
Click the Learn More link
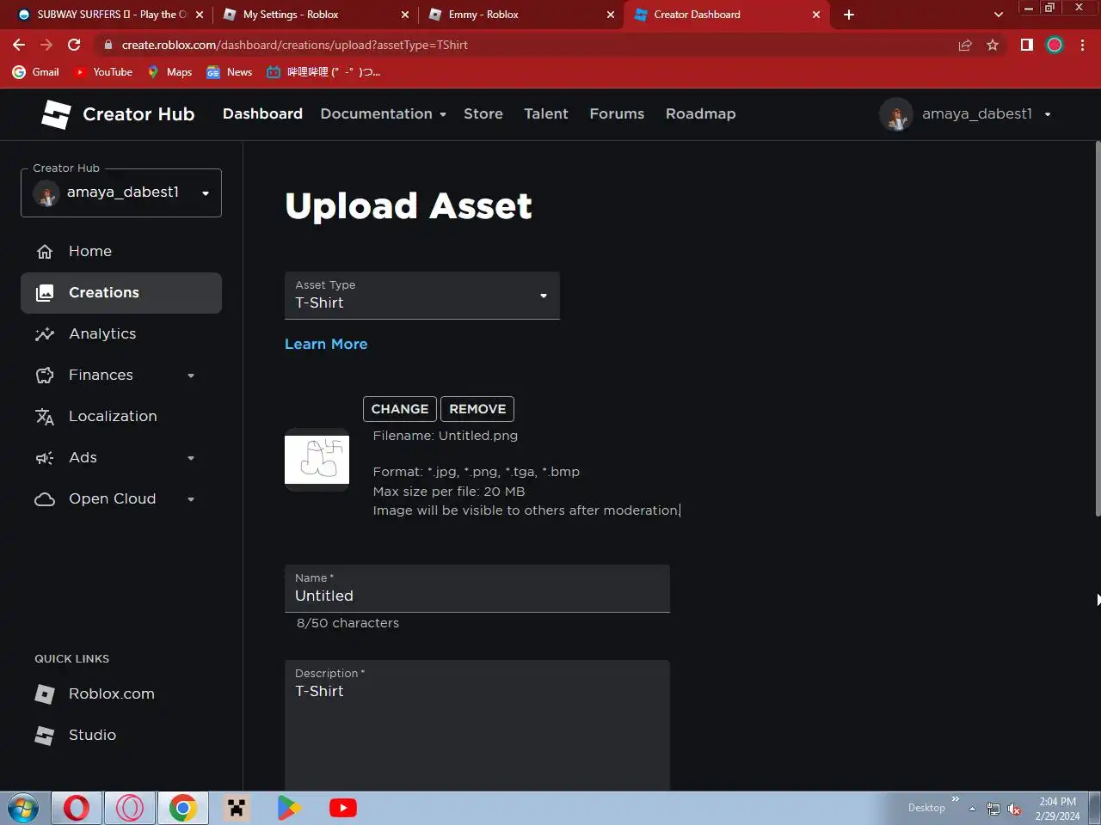(x=326, y=344)
